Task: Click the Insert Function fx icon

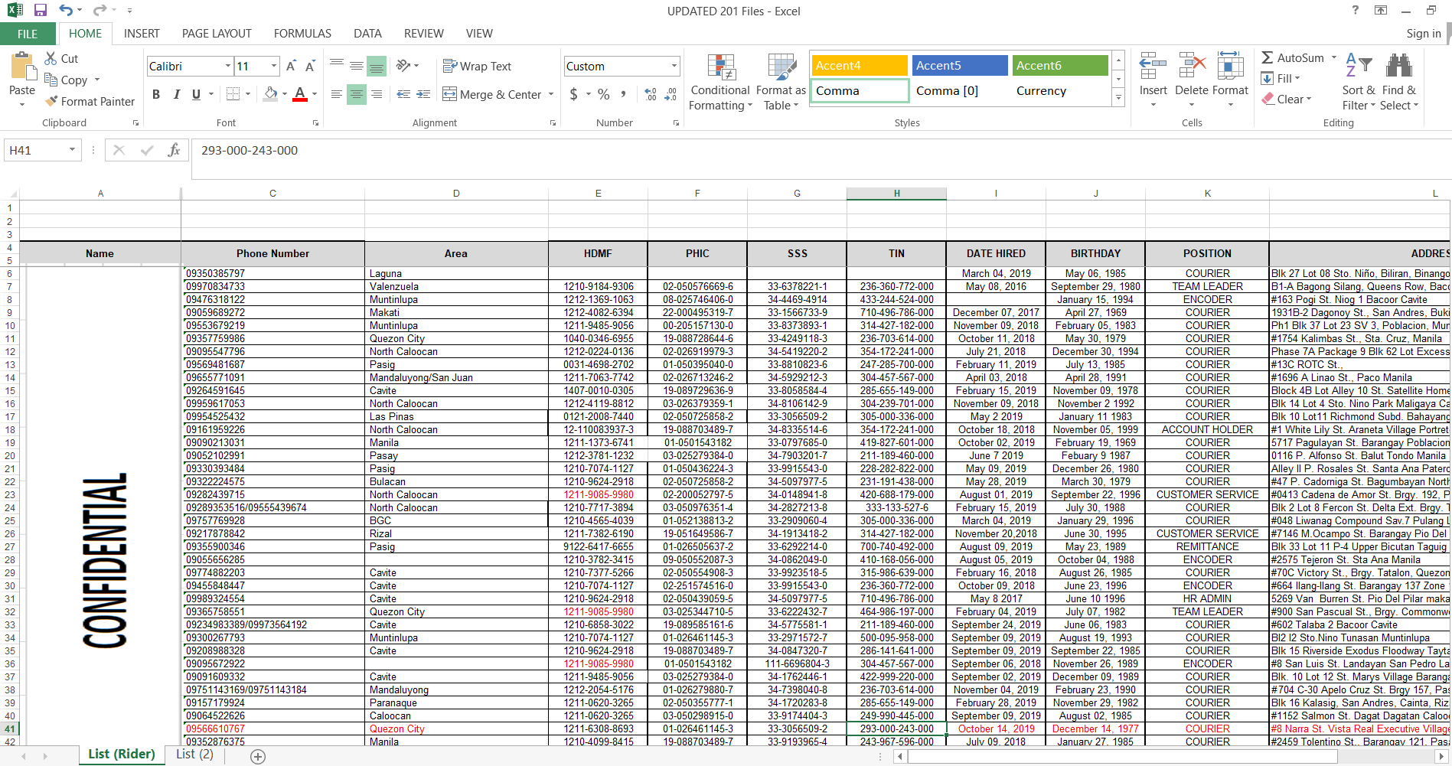Action: coord(175,150)
